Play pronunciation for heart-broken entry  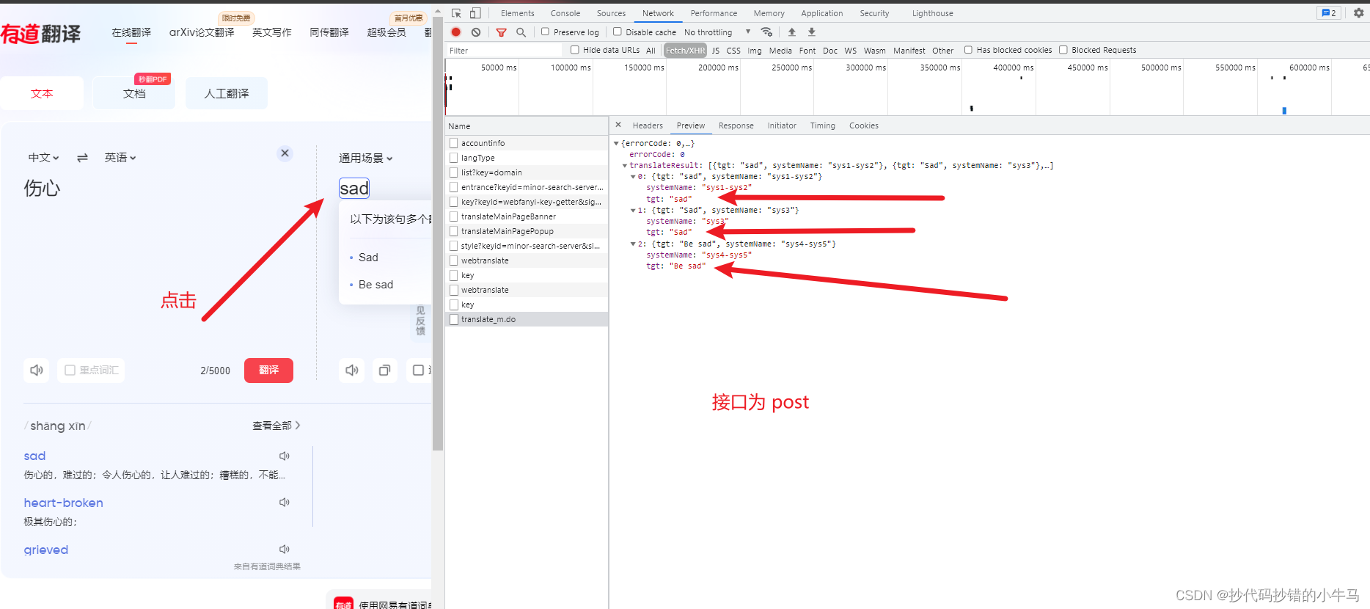[x=285, y=503]
